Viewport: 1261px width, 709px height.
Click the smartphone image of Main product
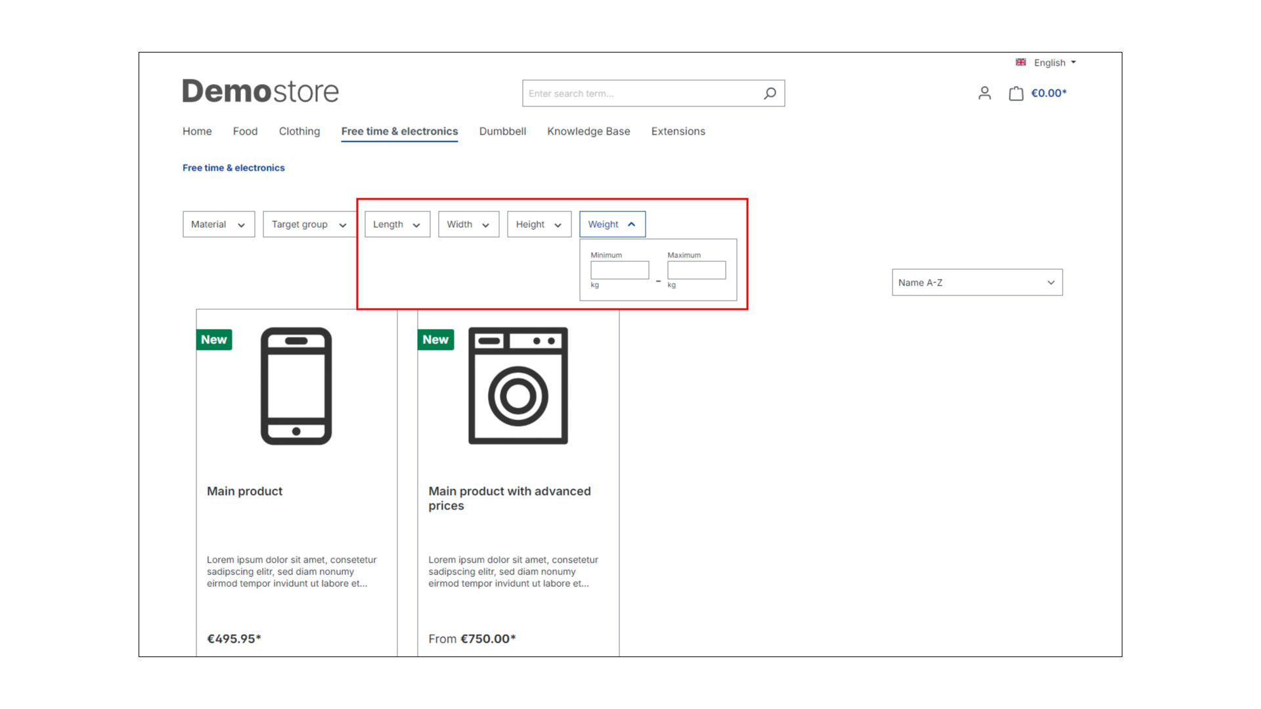point(296,386)
